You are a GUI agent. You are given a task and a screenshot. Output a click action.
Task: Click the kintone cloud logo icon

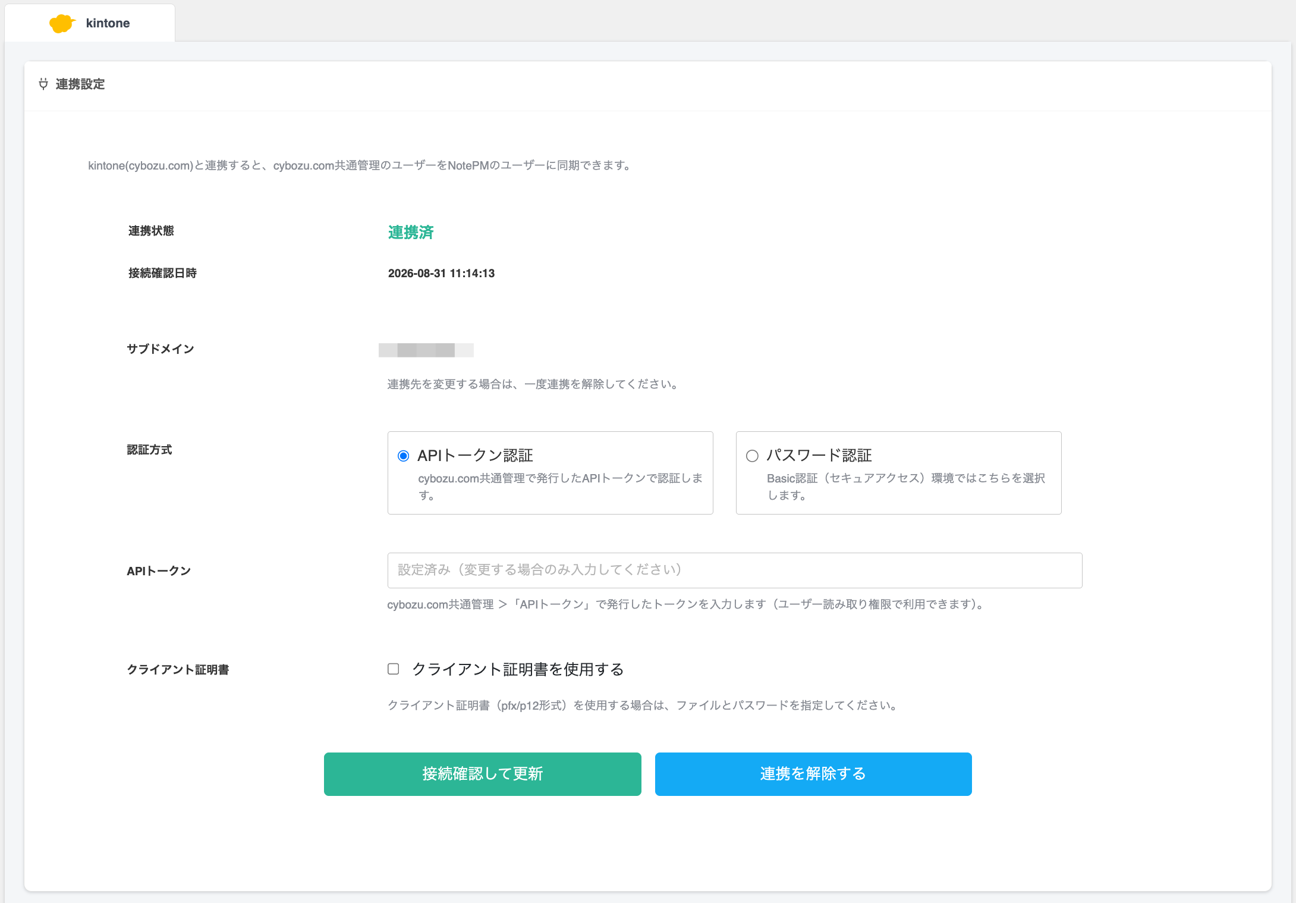point(62,23)
